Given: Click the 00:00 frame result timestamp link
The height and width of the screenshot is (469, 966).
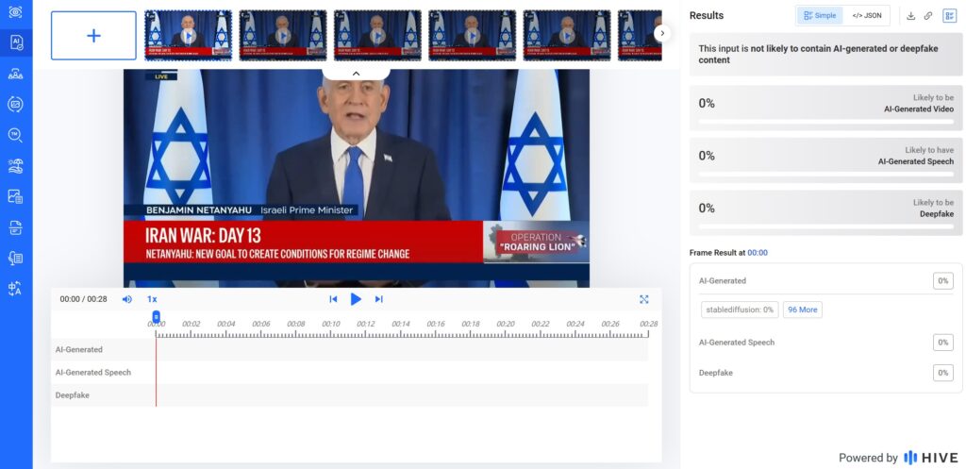Looking at the screenshot, I should (x=758, y=253).
